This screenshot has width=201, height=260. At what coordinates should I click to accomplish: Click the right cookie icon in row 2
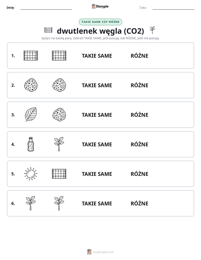click(59, 85)
